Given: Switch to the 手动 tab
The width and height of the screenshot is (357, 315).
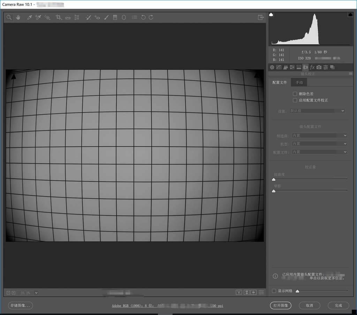Looking at the screenshot, I should [x=299, y=82].
